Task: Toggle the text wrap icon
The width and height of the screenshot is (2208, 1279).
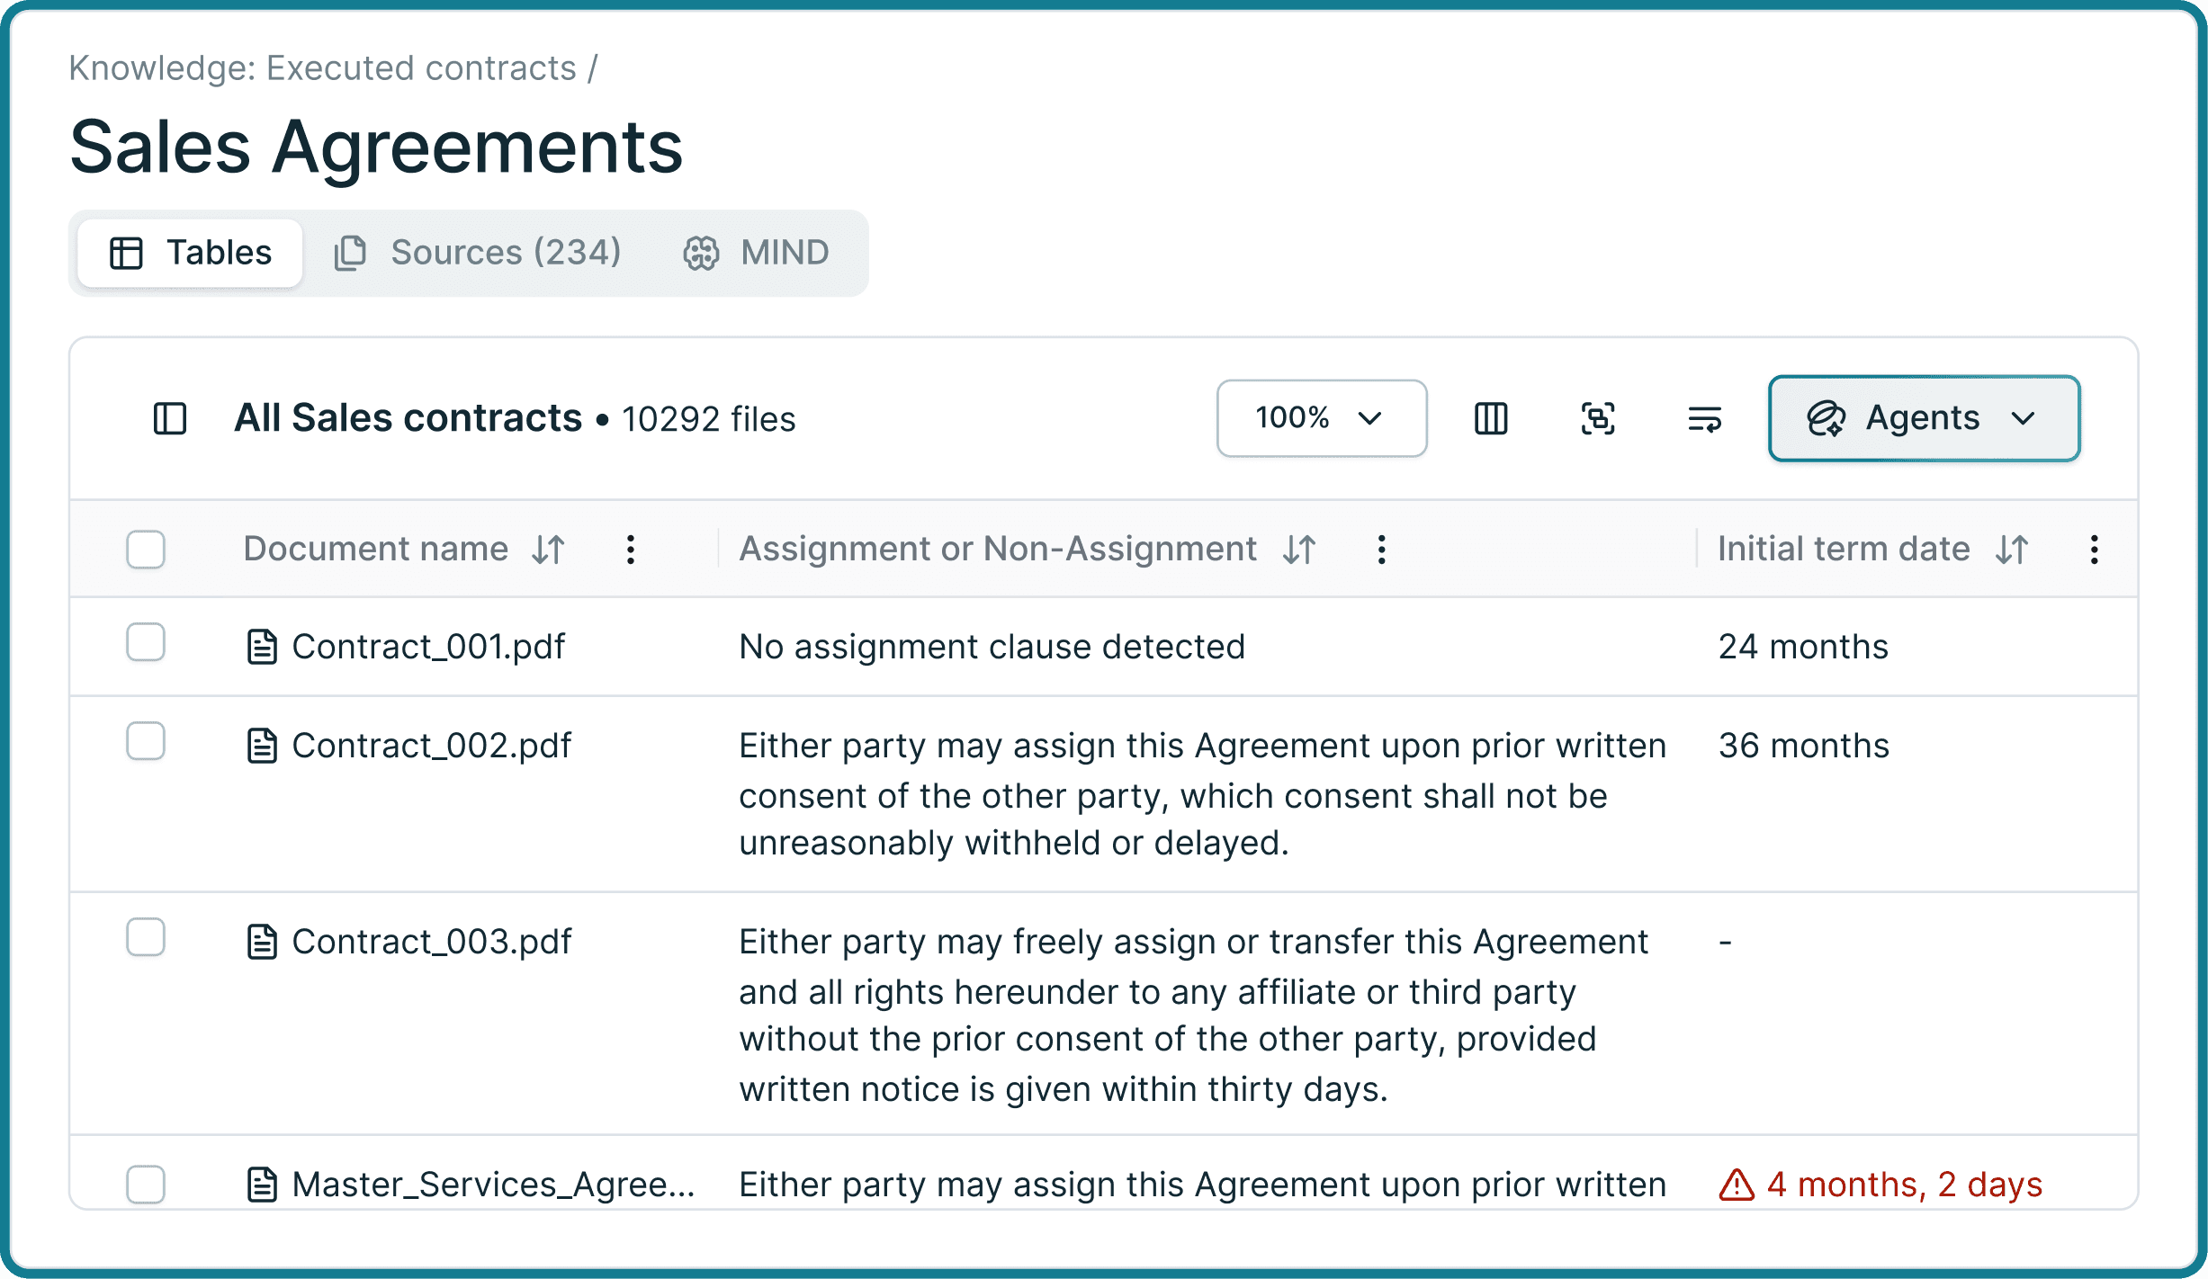Action: click(1704, 418)
